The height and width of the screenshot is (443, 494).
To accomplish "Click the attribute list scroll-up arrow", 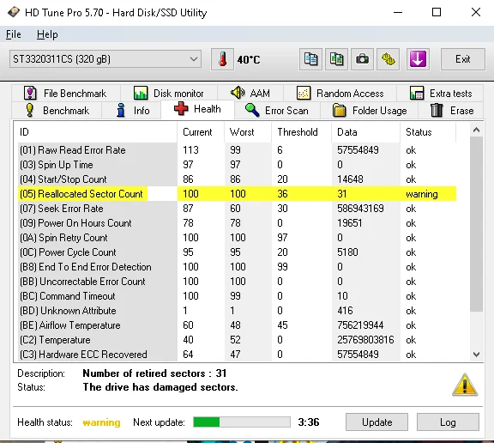I will [x=476, y=130].
